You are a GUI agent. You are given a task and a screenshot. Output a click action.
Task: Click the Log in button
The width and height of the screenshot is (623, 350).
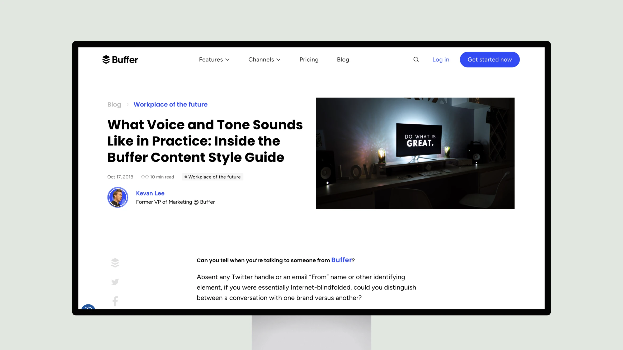[x=441, y=59]
